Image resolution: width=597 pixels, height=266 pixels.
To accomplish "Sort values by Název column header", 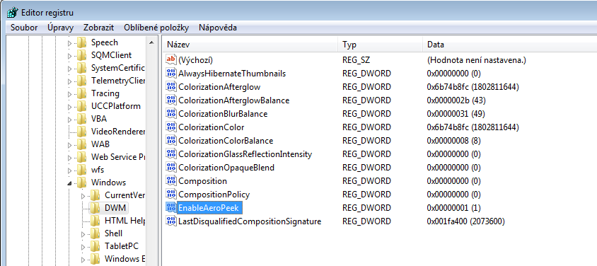I will [250, 45].
